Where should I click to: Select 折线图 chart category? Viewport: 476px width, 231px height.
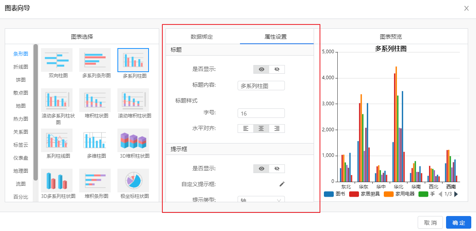[20, 67]
